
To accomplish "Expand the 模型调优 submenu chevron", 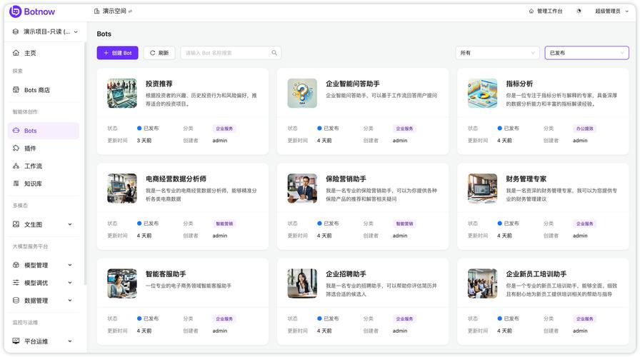I will [x=70, y=282].
